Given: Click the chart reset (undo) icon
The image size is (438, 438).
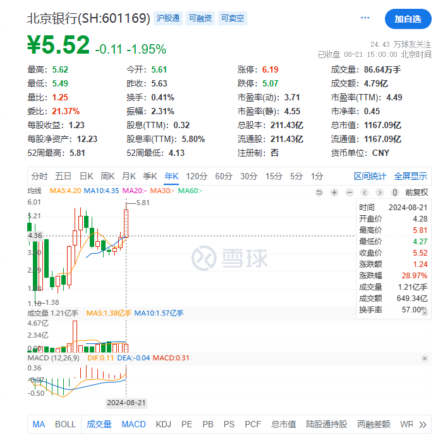Looking at the screenshot, I should click(319, 192).
